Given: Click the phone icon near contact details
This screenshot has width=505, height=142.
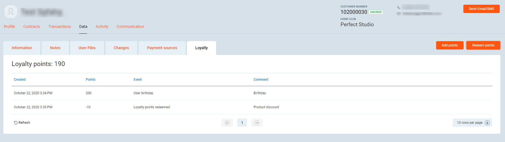Looking at the screenshot, I should (399, 7).
